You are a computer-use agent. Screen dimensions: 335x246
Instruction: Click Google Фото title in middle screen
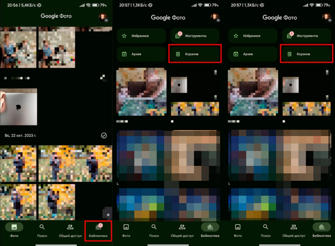tap(168, 18)
